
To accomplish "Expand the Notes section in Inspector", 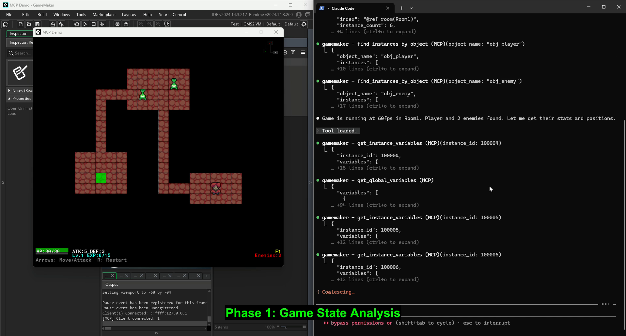I will (x=9, y=91).
